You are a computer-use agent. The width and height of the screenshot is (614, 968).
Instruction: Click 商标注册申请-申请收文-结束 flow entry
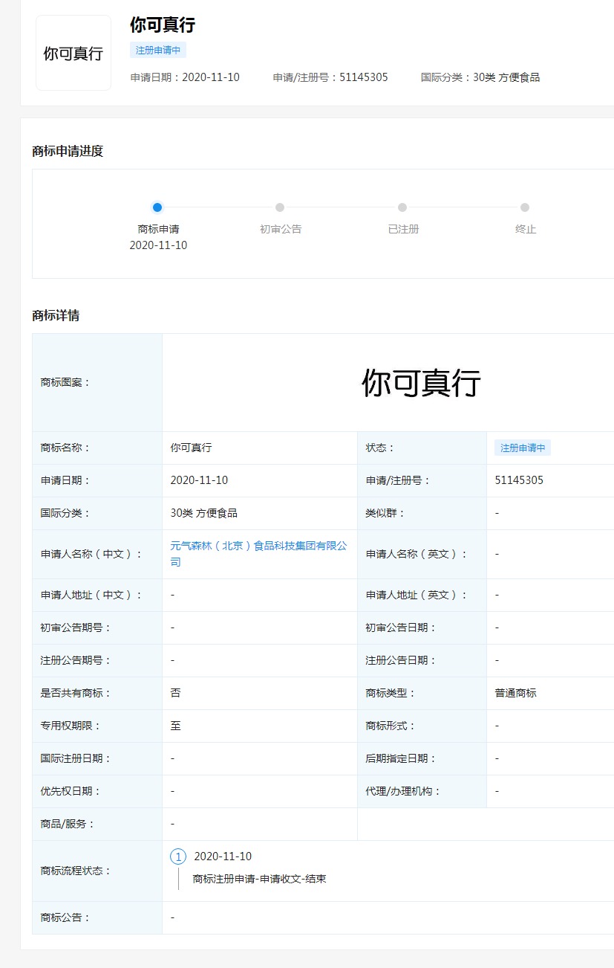(x=260, y=879)
